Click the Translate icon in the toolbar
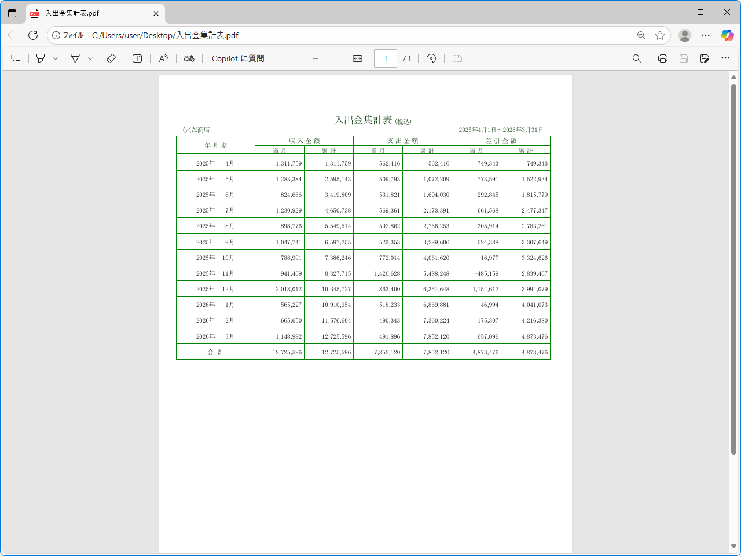The width and height of the screenshot is (741, 556). click(x=189, y=58)
